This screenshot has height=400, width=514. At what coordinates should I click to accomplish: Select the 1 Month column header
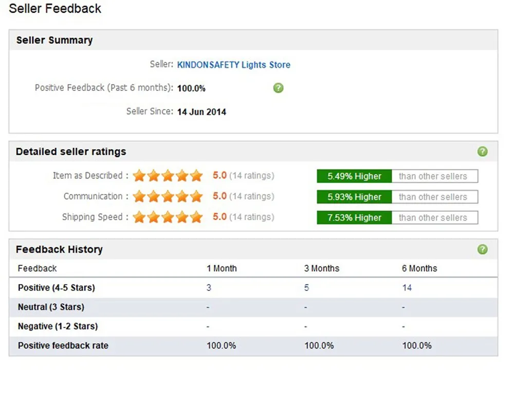click(x=222, y=268)
